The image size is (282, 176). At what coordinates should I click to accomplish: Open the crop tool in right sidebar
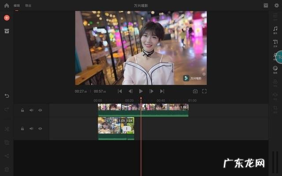pyautogui.click(x=275, y=109)
